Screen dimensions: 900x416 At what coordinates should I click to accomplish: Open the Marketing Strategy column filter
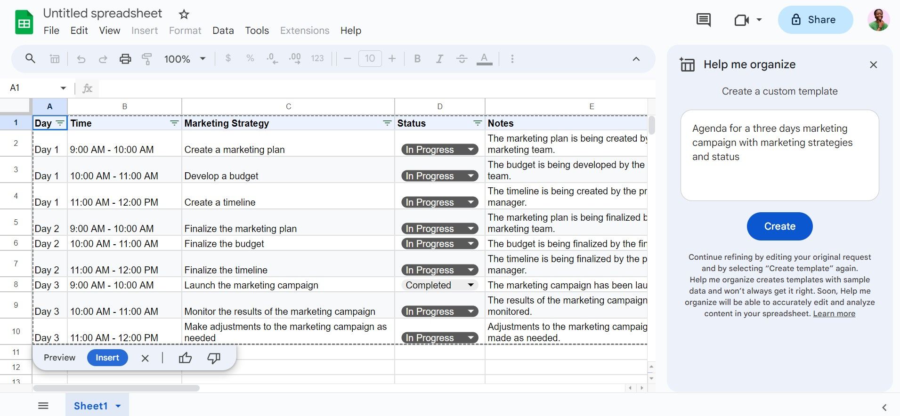(387, 123)
